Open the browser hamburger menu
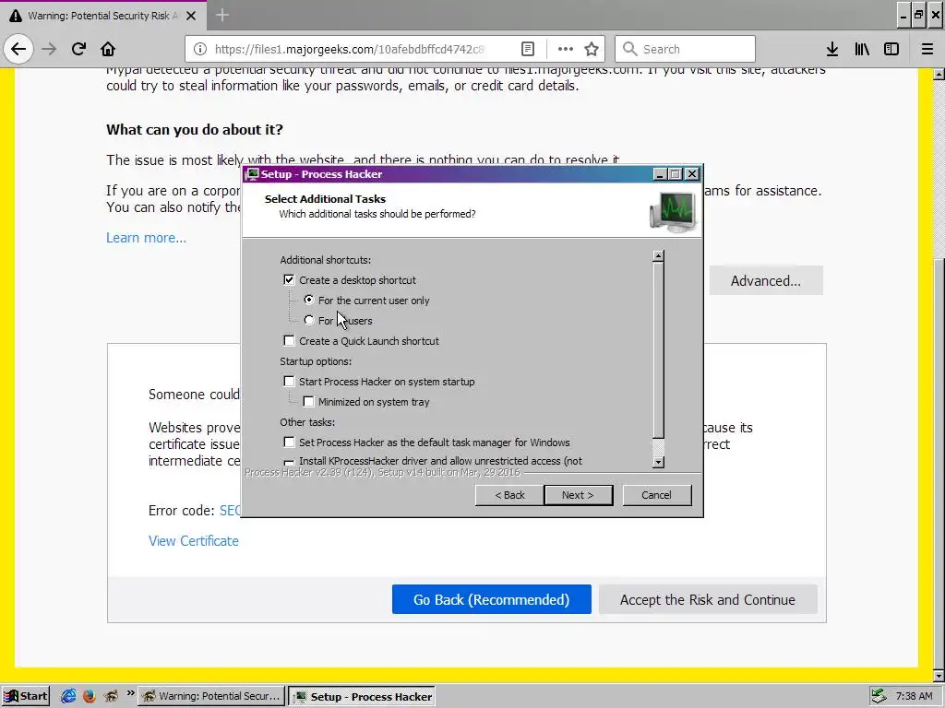945x708 pixels. point(927,49)
